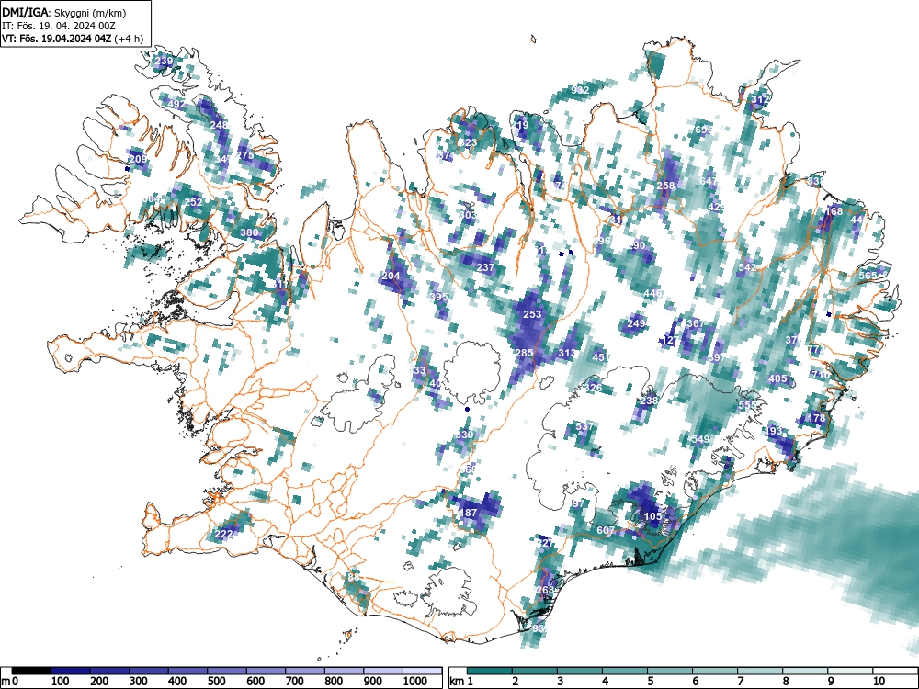The height and width of the screenshot is (689, 919).
Task: Click the 168 visibility label
Action: point(834,211)
